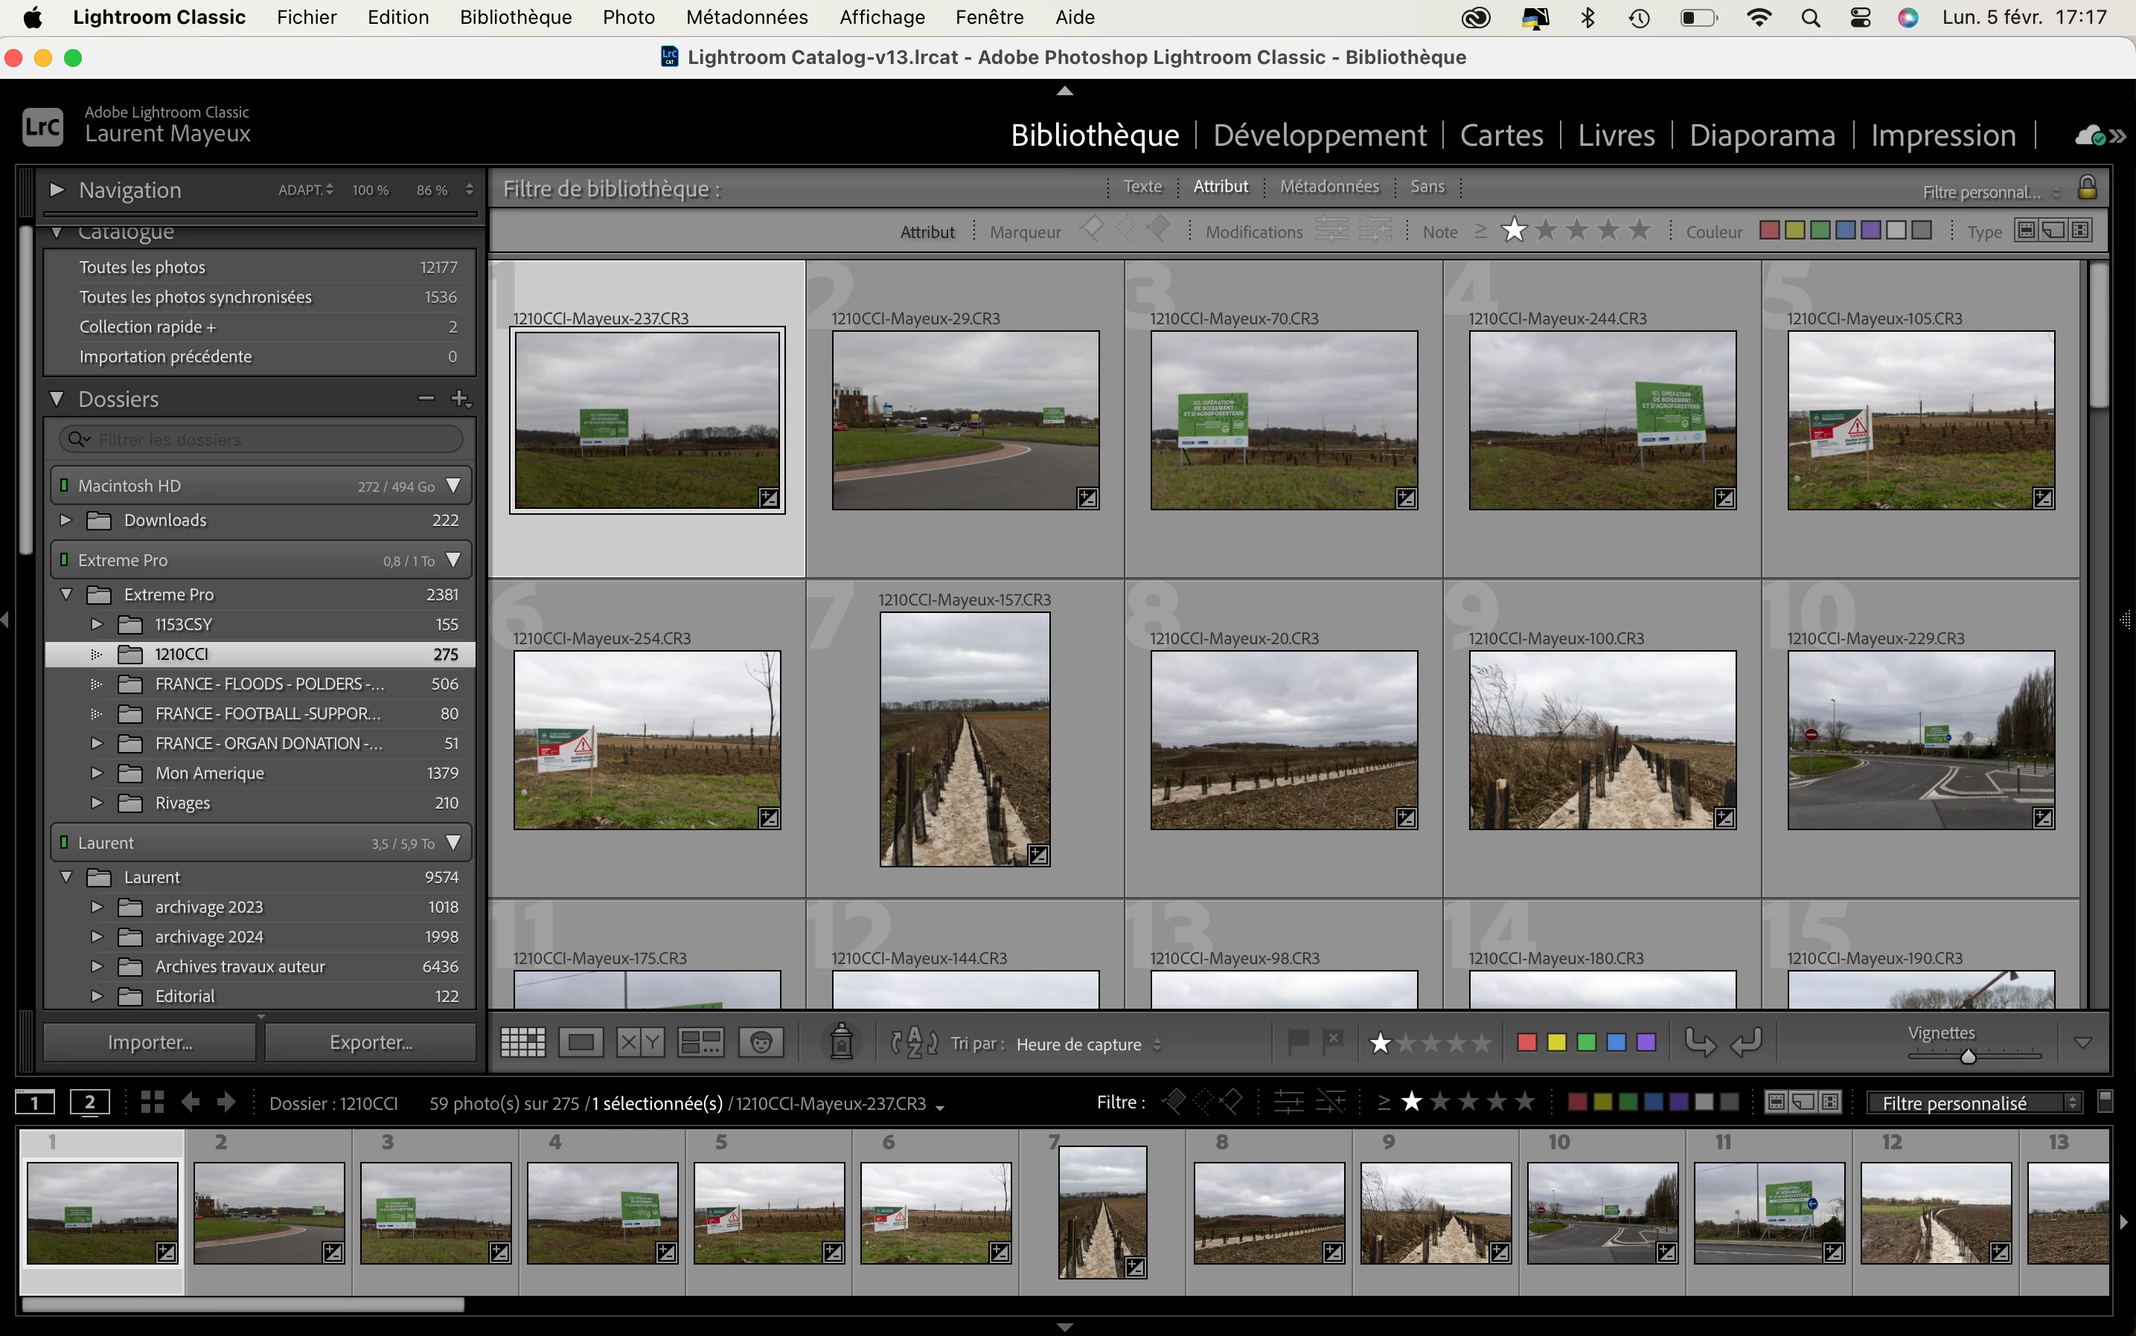Click red color label in filter bar
The height and width of the screenshot is (1336, 2136).
point(1769,231)
